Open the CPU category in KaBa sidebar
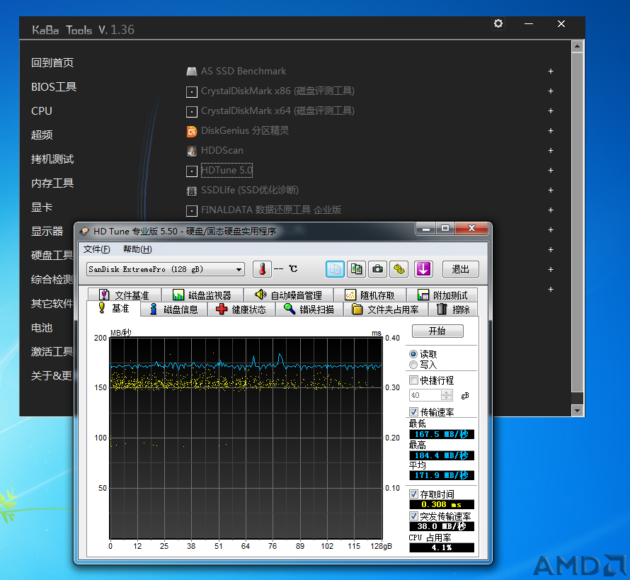This screenshot has height=580, width=630. (42, 111)
